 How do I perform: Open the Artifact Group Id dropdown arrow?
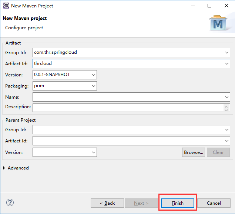tap(226, 53)
